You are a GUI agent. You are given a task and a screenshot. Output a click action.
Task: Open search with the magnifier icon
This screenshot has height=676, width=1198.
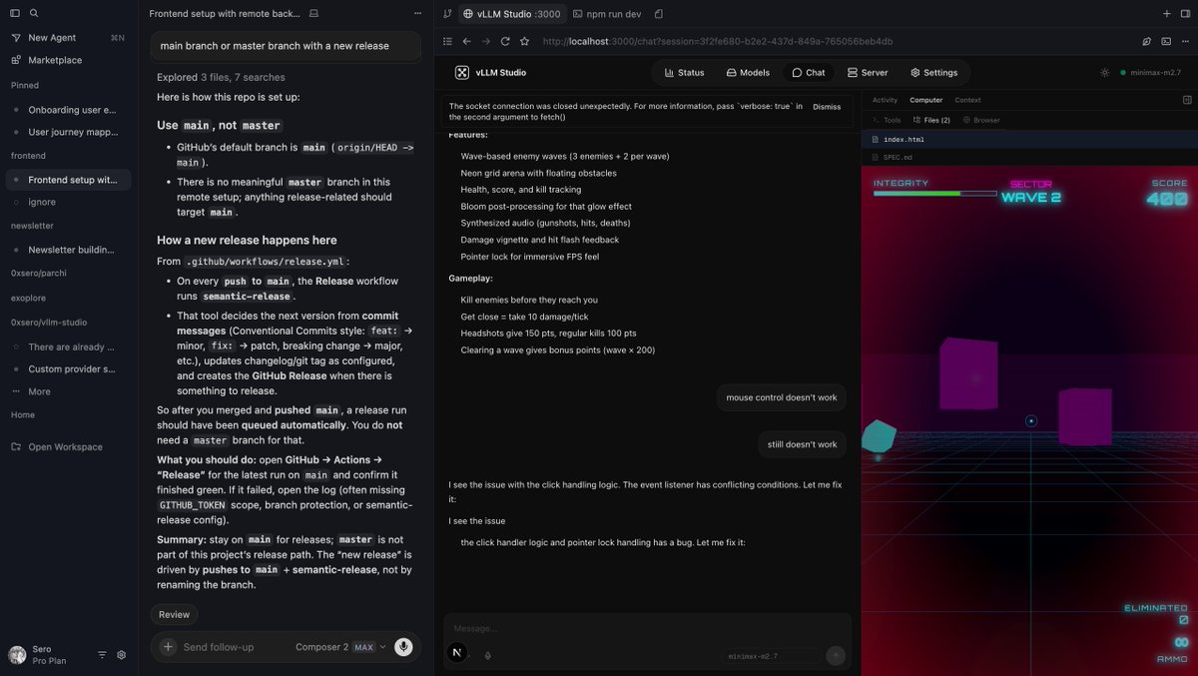tap(34, 13)
